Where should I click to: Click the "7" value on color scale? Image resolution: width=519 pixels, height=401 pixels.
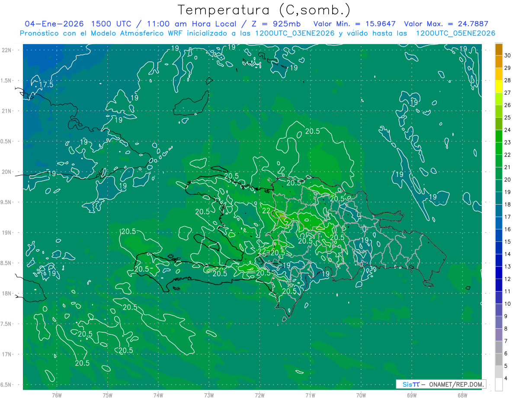pos(506,341)
